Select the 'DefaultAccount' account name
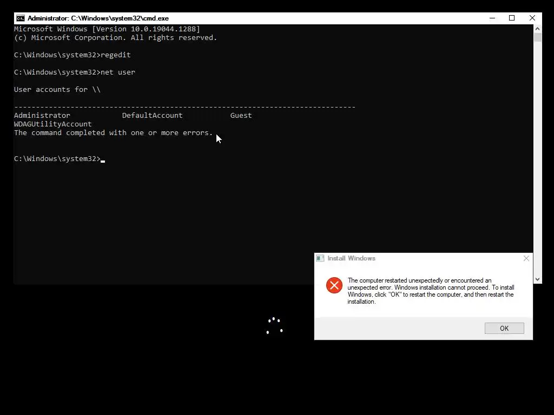Viewport: 554px width, 415px height. [x=152, y=116]
